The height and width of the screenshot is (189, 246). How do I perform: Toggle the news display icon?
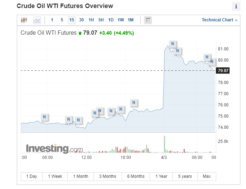(148, 20)
